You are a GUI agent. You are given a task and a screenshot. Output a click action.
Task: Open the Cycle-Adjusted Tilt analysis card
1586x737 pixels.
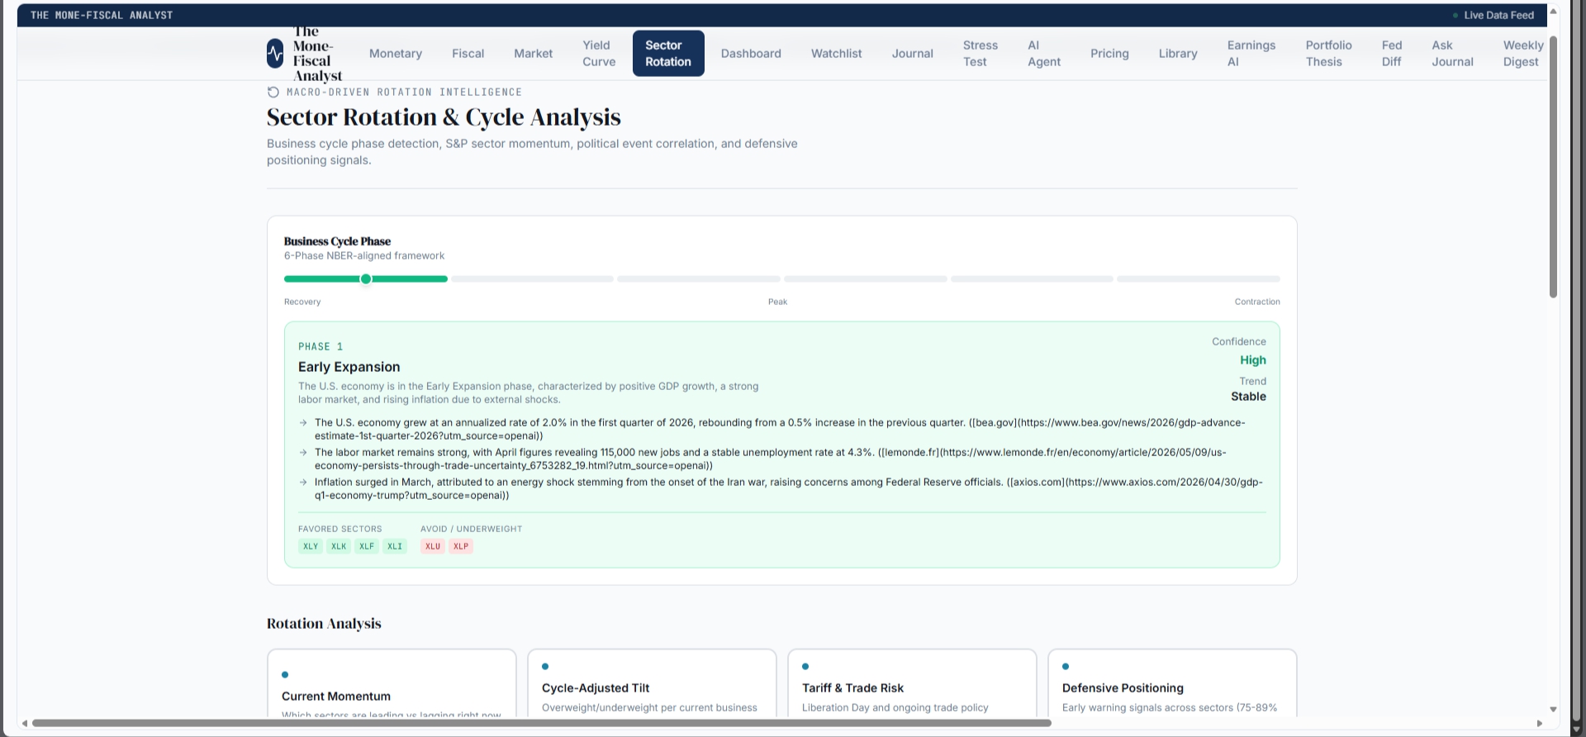(x=652, y=684)
